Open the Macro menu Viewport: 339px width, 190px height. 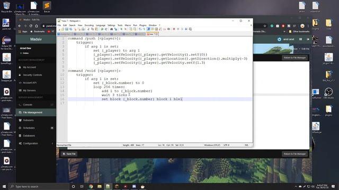pyautogui.click(x=128, y=25)
